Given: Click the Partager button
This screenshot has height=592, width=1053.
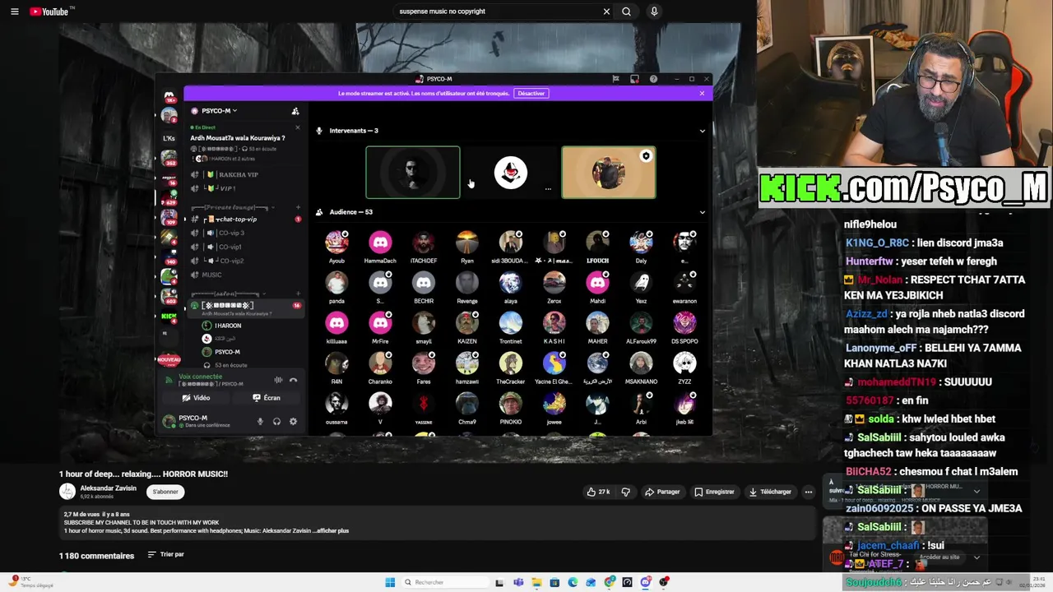Looking at the screenshot, I should coord(662,492).
